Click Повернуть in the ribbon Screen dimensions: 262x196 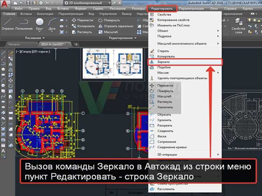coord(109,20)
